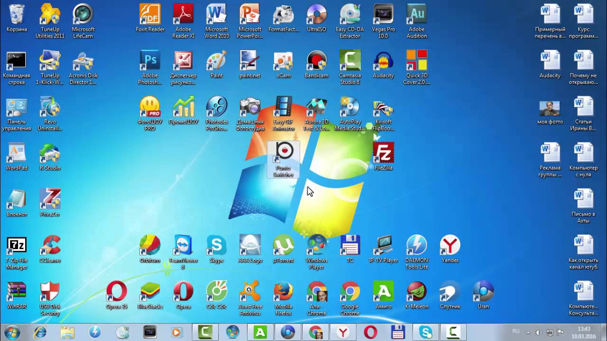Open Orbitum browser shortcut
This screenshot has width=607, height=341.
tap(150, 250)
